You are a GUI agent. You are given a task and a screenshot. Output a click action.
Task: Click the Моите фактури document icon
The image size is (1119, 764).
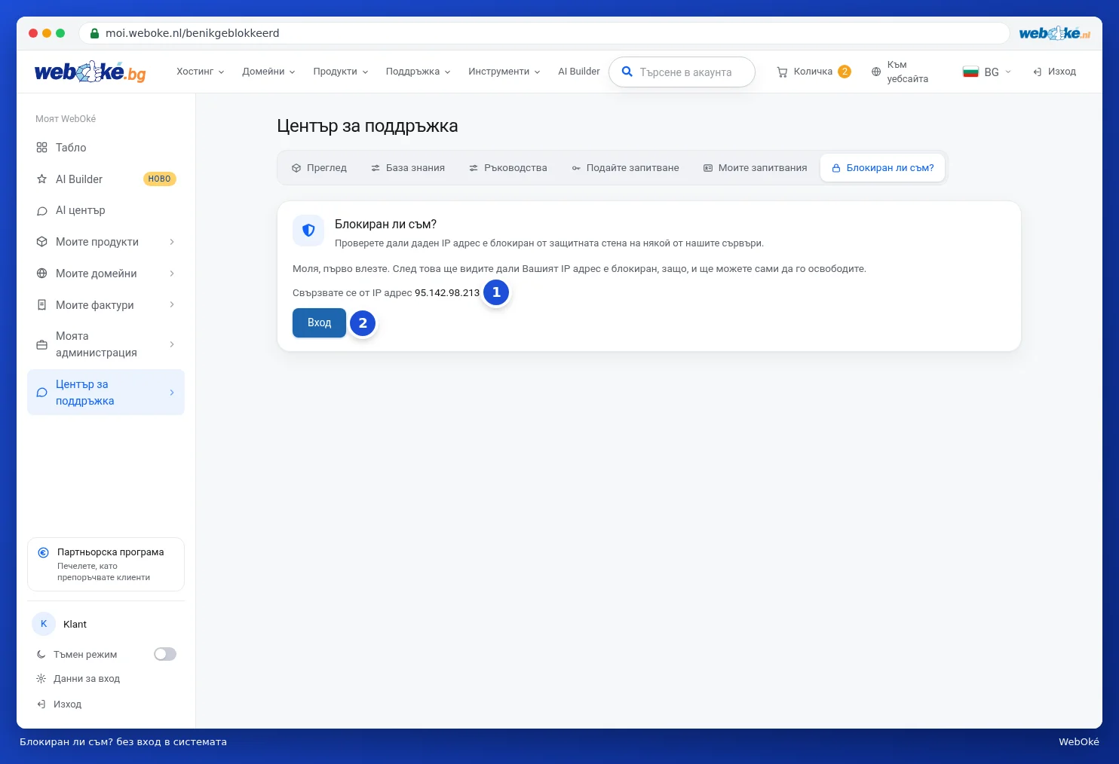coord(42,305)
